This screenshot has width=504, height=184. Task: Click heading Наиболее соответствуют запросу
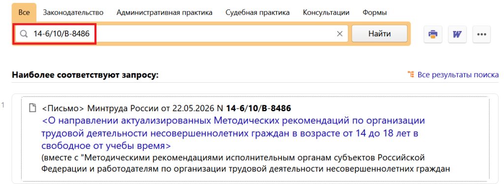coord(85,75)
